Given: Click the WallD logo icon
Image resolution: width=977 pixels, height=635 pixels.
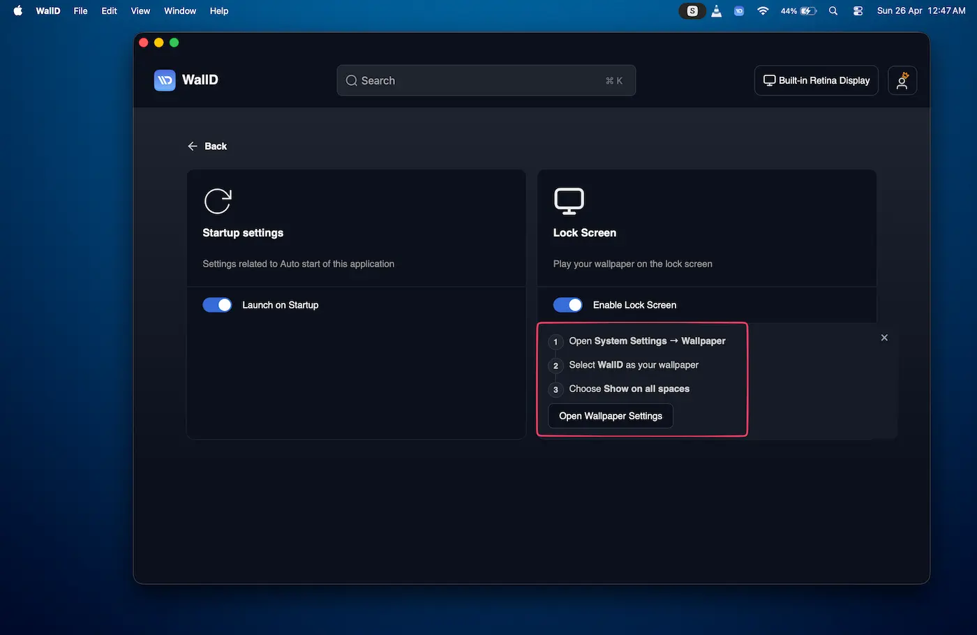Looking at the screenshot, I should 165,80.
